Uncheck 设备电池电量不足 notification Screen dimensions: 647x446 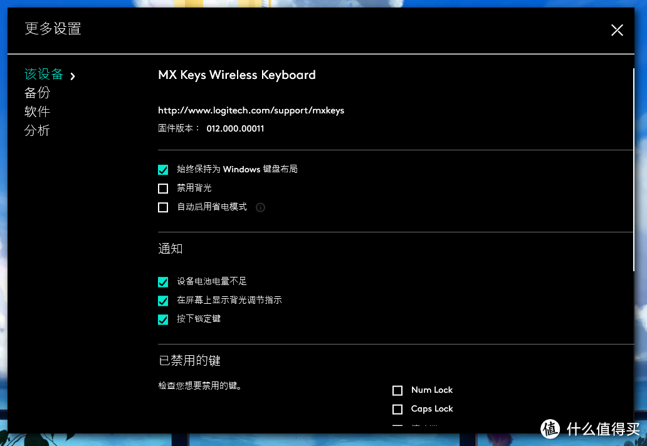coord(163,282)
